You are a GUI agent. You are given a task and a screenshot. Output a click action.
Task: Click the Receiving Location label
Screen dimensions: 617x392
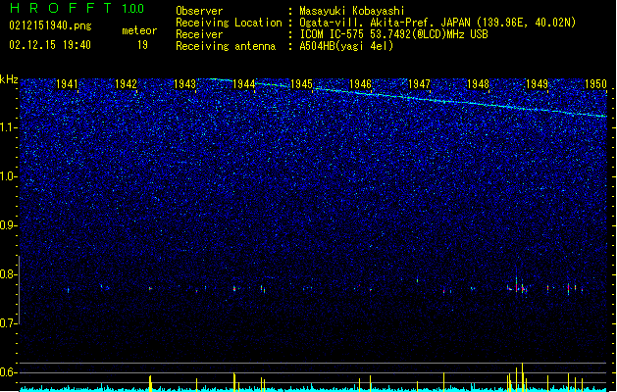(229, 23)
